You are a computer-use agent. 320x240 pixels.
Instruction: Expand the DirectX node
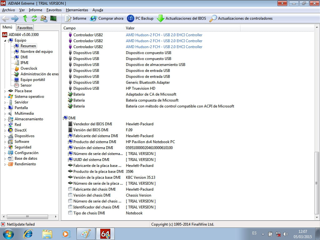pyautogui.click(x=5, y=131)
